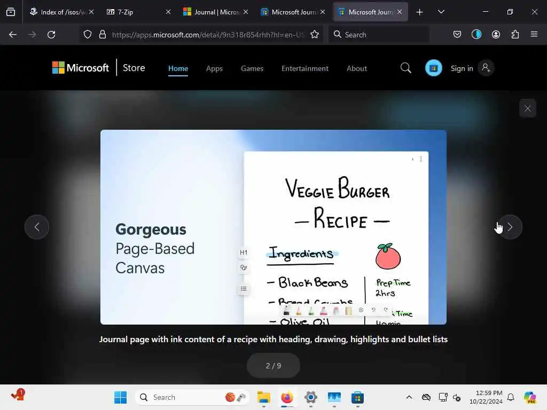Viewport: 547px width, 410px height.
Task: Open Microsoft Store search magnifier
Action: 406,68
